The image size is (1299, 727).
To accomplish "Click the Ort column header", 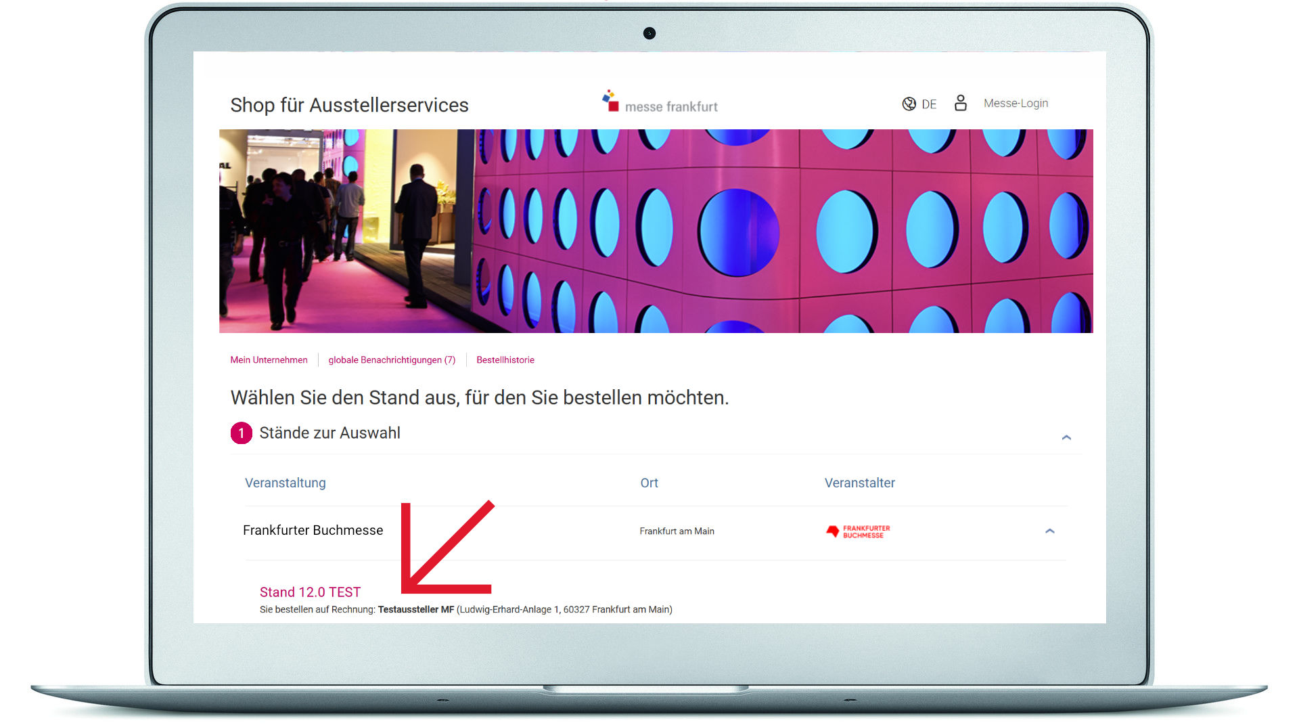I will [649, 483].
